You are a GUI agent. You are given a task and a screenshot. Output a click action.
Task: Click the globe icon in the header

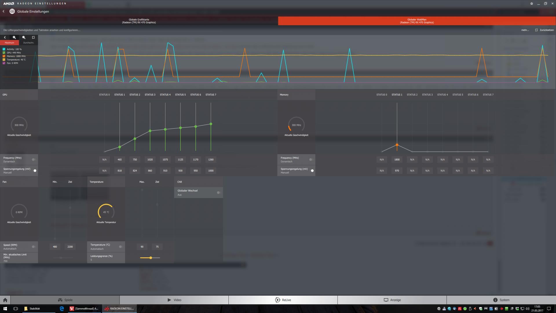click(12, 11)
